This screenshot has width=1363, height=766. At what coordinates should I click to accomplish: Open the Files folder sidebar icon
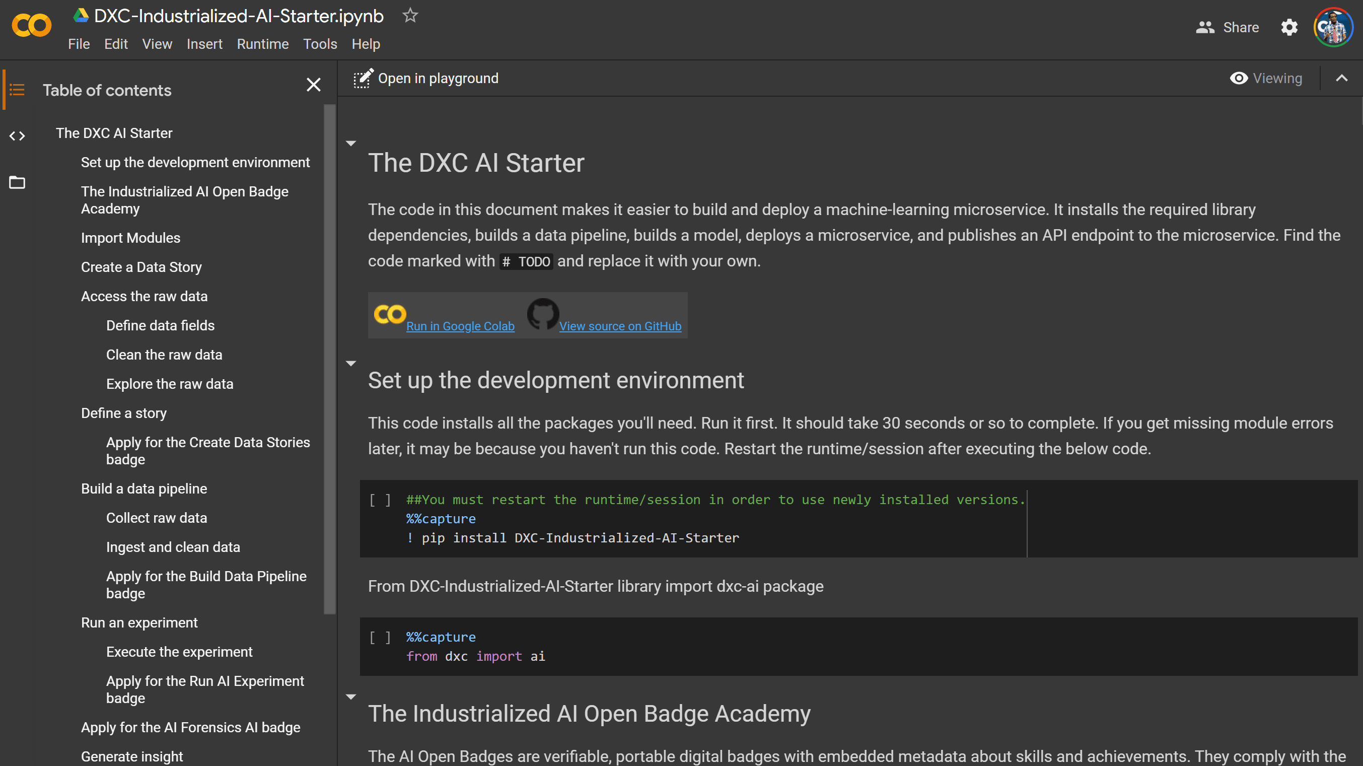click(x=17, y=183)
